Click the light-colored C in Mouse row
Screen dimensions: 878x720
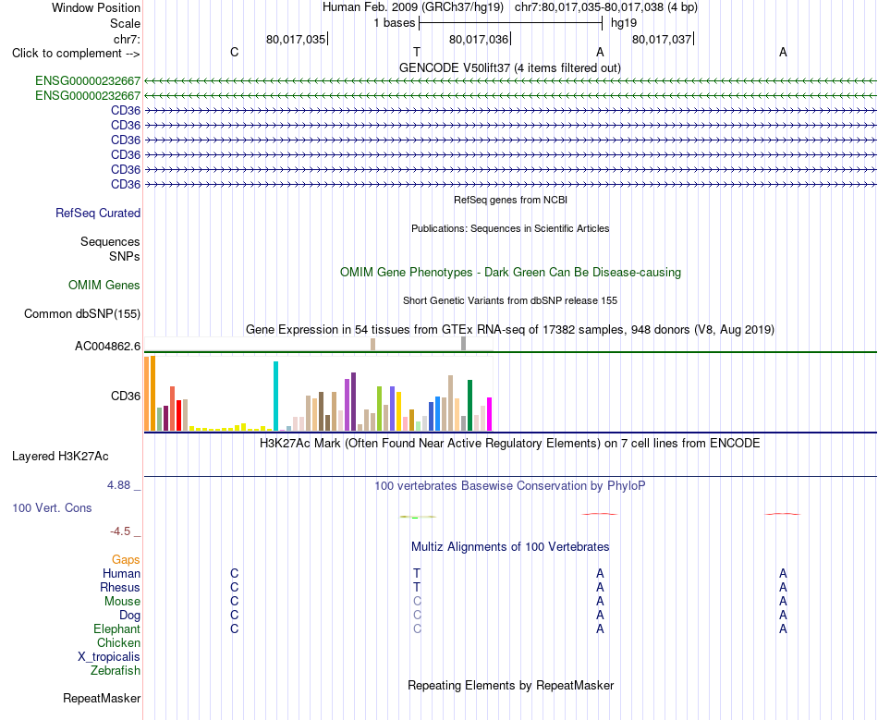(417, 602)
